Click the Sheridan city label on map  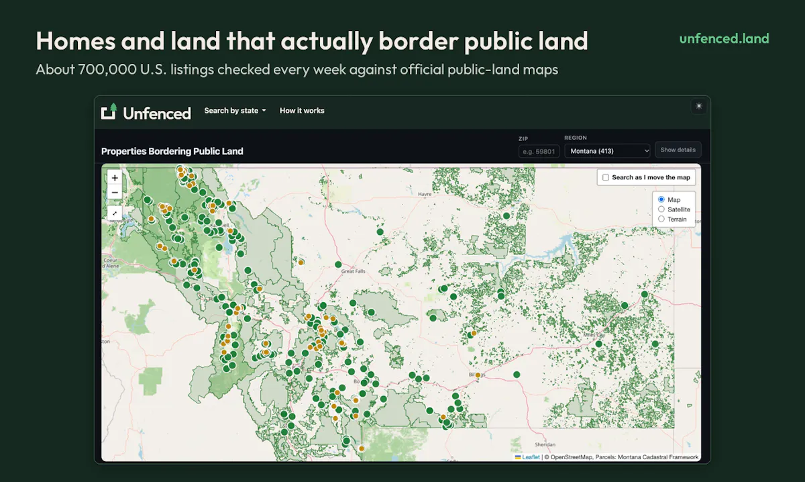(545, 444)
